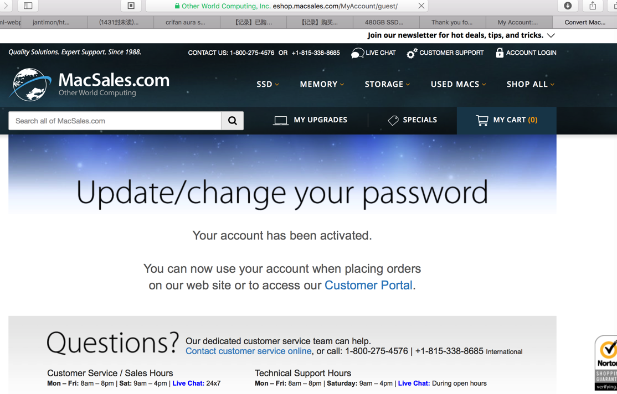Click the ACCOUNT LOGIN text link

point(531,53)
